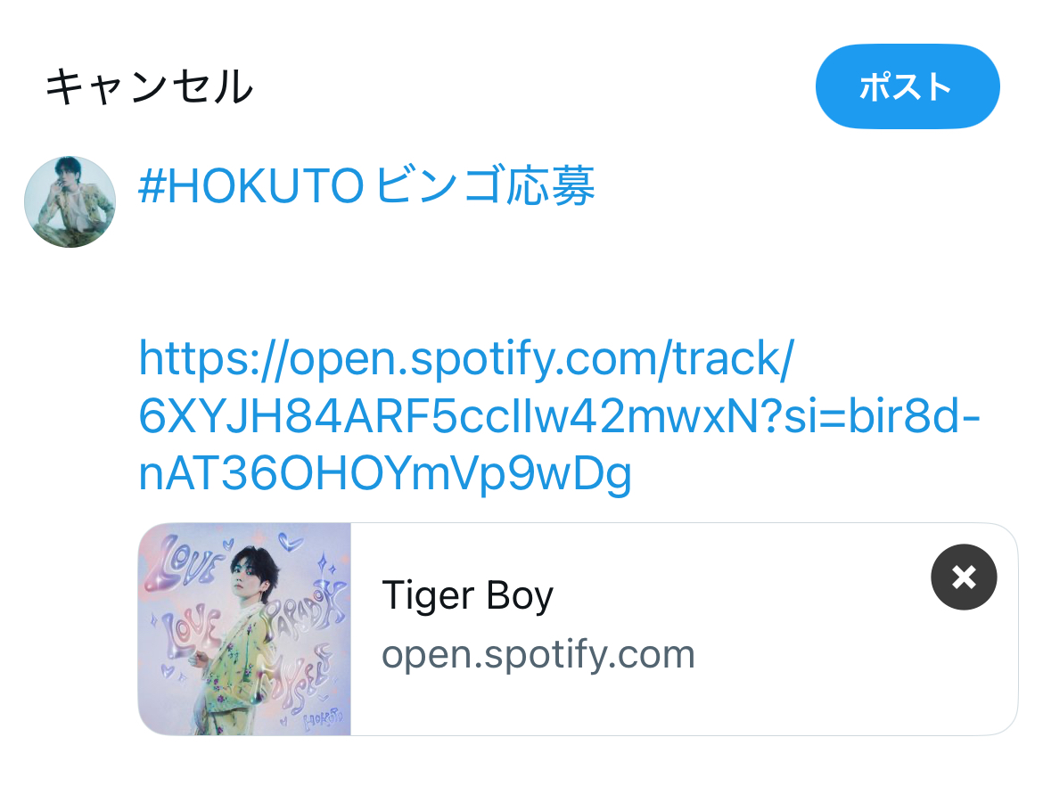Remove link preview with X icon
This screenshot has height=811, width=1043.
pyautogui.click(x=964, y=577)
